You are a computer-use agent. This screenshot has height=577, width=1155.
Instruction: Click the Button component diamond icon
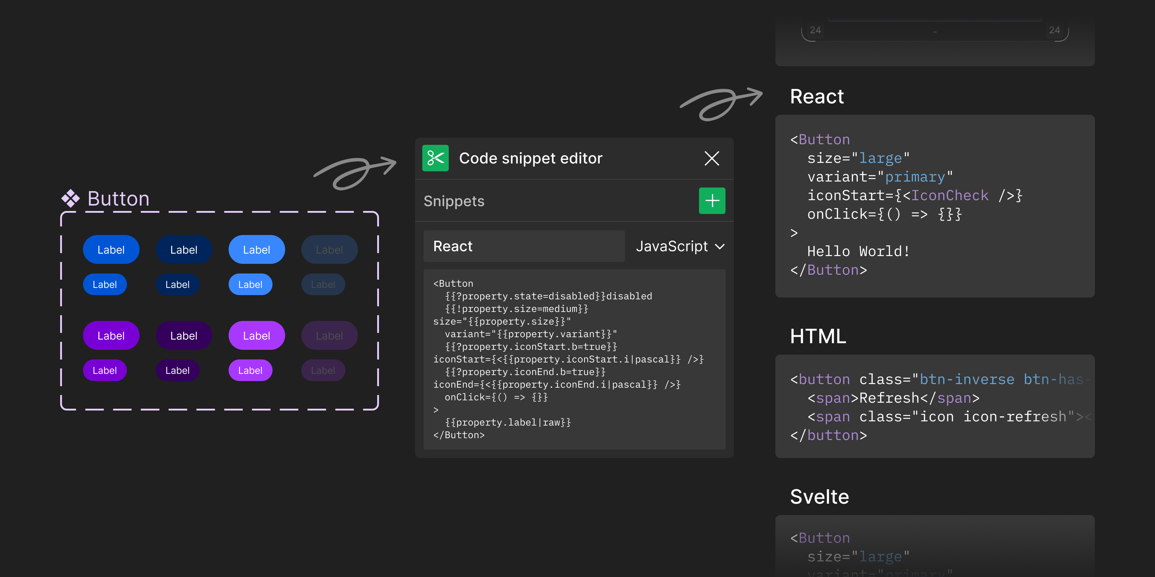coord(70,198)
